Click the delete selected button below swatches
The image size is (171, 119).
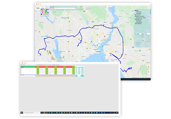(45, 14)
